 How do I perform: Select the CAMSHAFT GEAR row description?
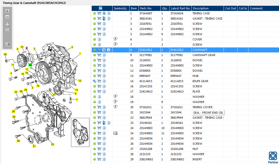204,55
